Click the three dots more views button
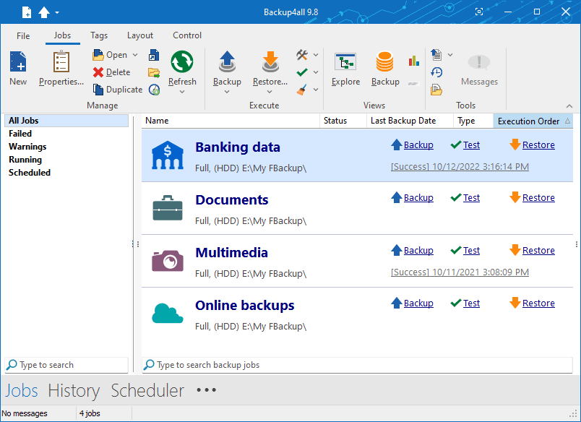The image size is (581, 422). (x=207, y=389)
